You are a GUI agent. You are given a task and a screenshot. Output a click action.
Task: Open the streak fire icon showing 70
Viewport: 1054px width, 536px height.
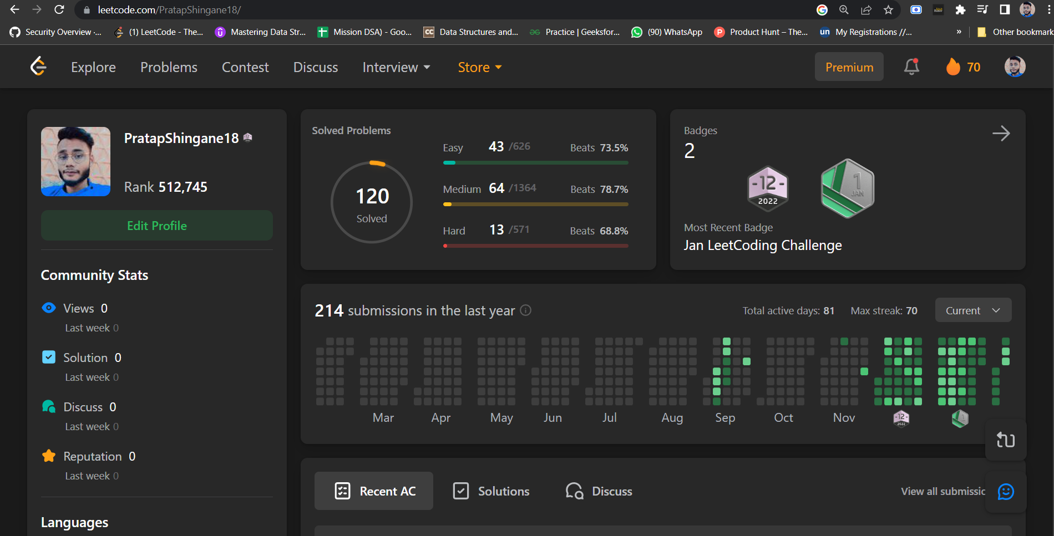[x=963, y=67]
